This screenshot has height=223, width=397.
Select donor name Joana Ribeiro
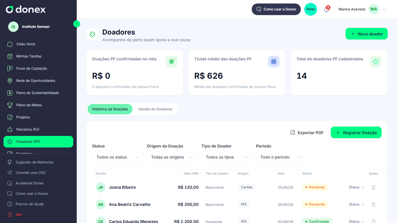pos(122,187)
